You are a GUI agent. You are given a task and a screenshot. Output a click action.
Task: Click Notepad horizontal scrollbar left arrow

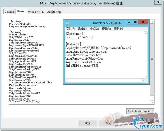pyautogui.click(x=67, y=81)
